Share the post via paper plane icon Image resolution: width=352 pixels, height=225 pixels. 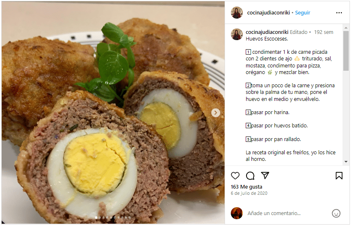(265, 176)
